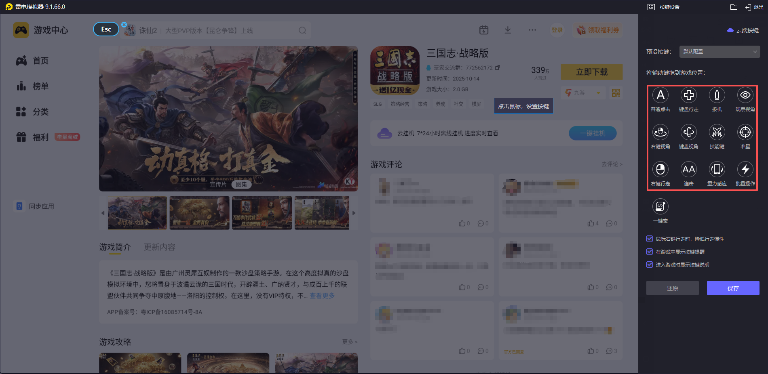
Task: Click the calendar check-in icon
Action: point(484,30)
